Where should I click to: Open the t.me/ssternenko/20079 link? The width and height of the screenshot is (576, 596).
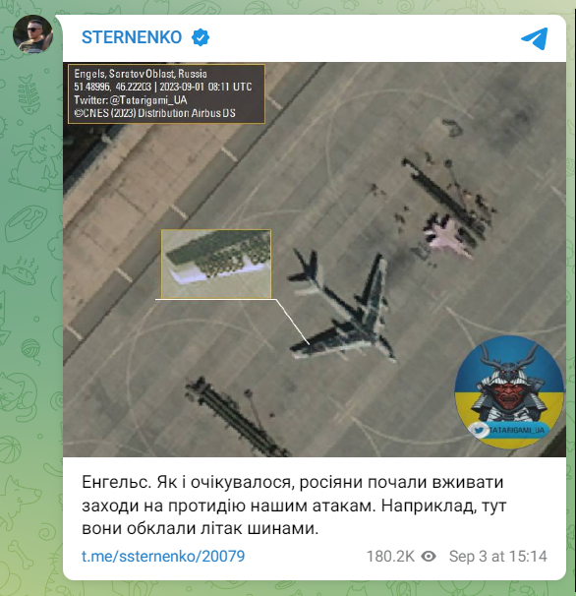tap(163, 556)
